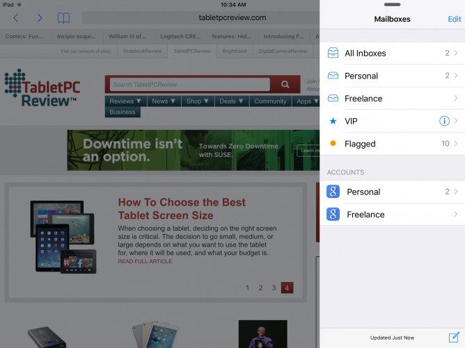Go to featured slide 2
The width and height of the screenshot is (465, 348).
[x=260, y=288]
